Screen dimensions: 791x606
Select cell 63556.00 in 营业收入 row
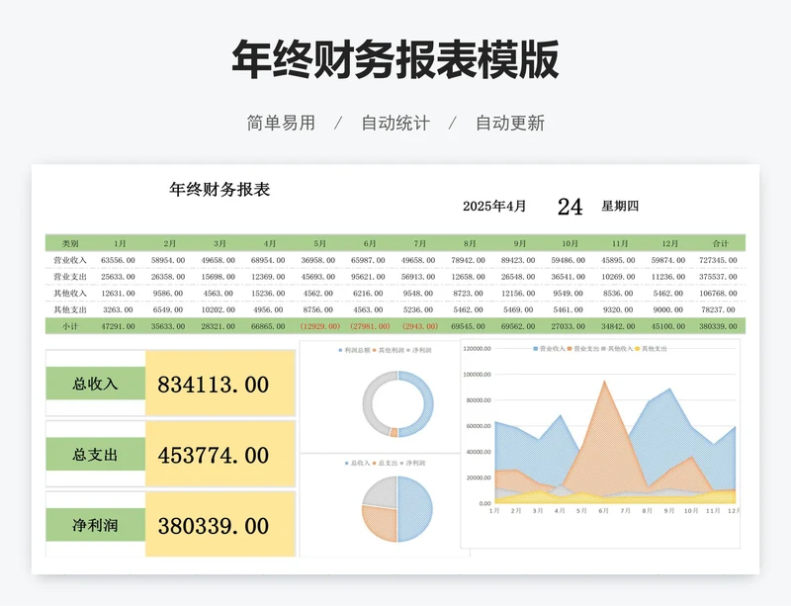pyautogui.click(x=118, y=260)
